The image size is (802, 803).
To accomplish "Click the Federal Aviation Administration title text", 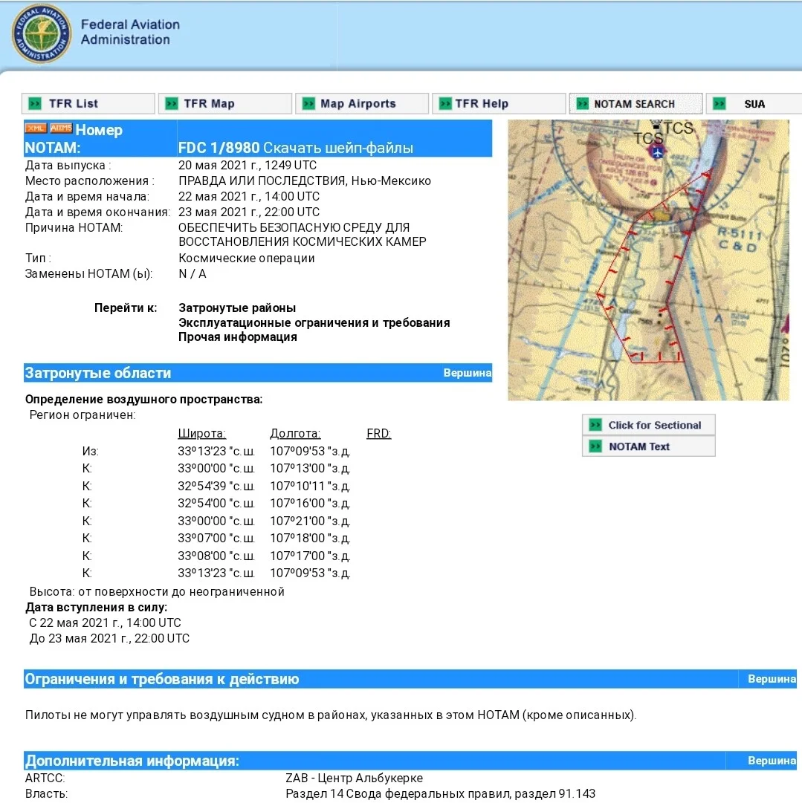I will coord(130,32).
